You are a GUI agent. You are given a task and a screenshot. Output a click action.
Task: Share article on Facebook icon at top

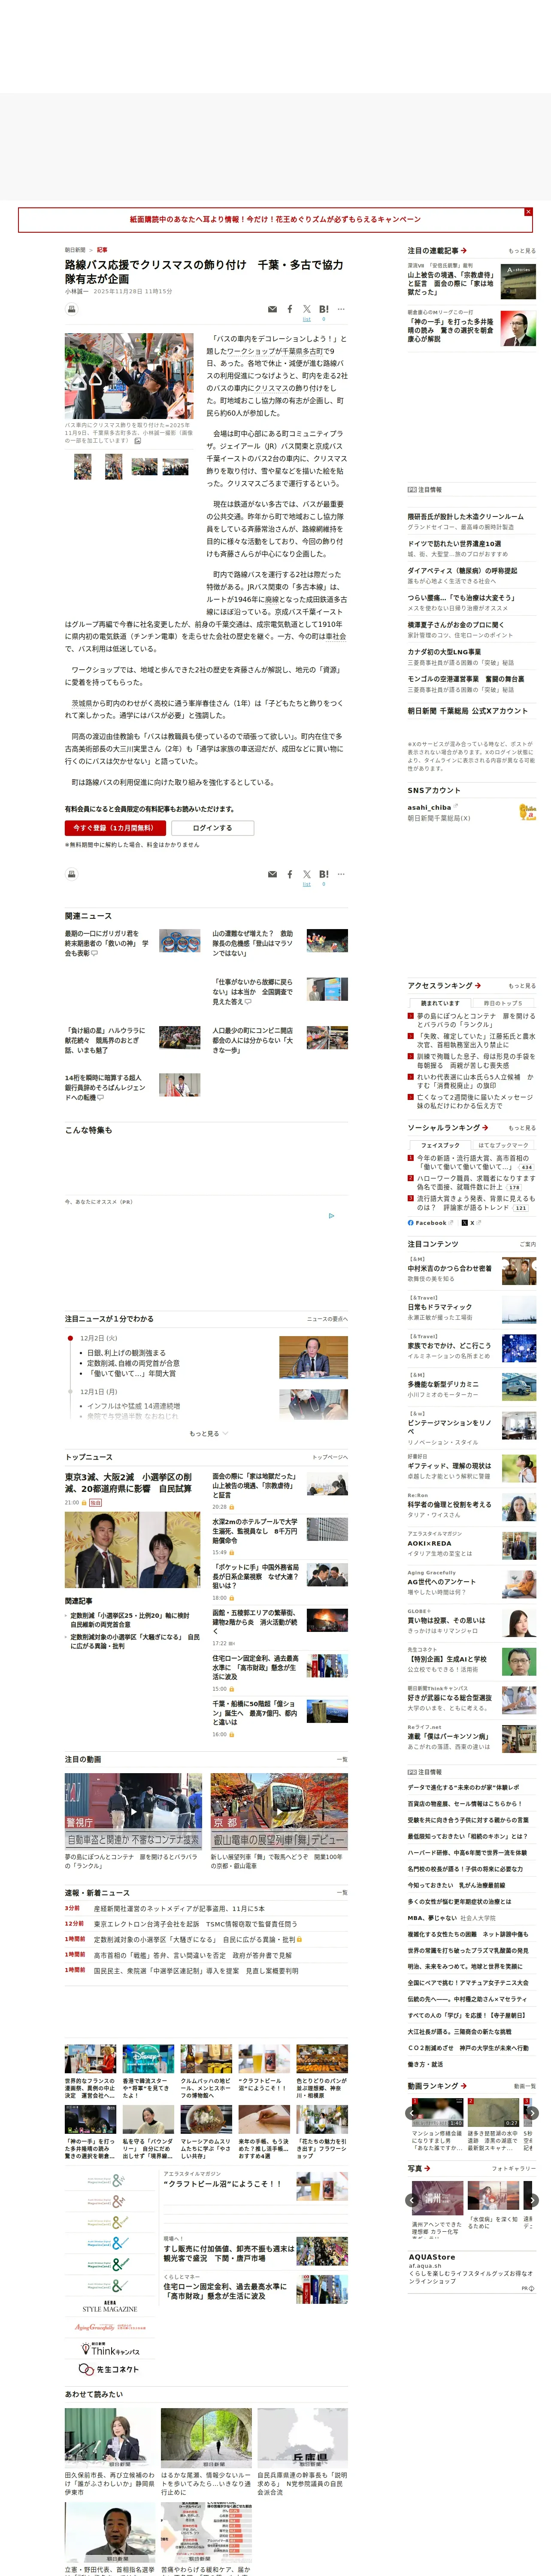click(x=290, y=310)
